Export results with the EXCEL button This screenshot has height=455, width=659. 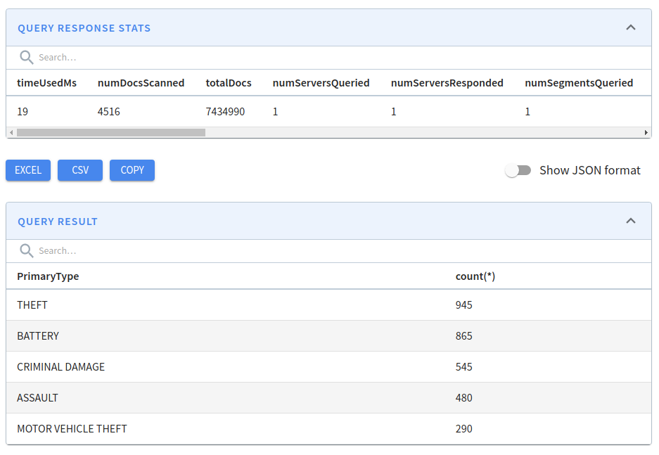click(x=28, y=170)
